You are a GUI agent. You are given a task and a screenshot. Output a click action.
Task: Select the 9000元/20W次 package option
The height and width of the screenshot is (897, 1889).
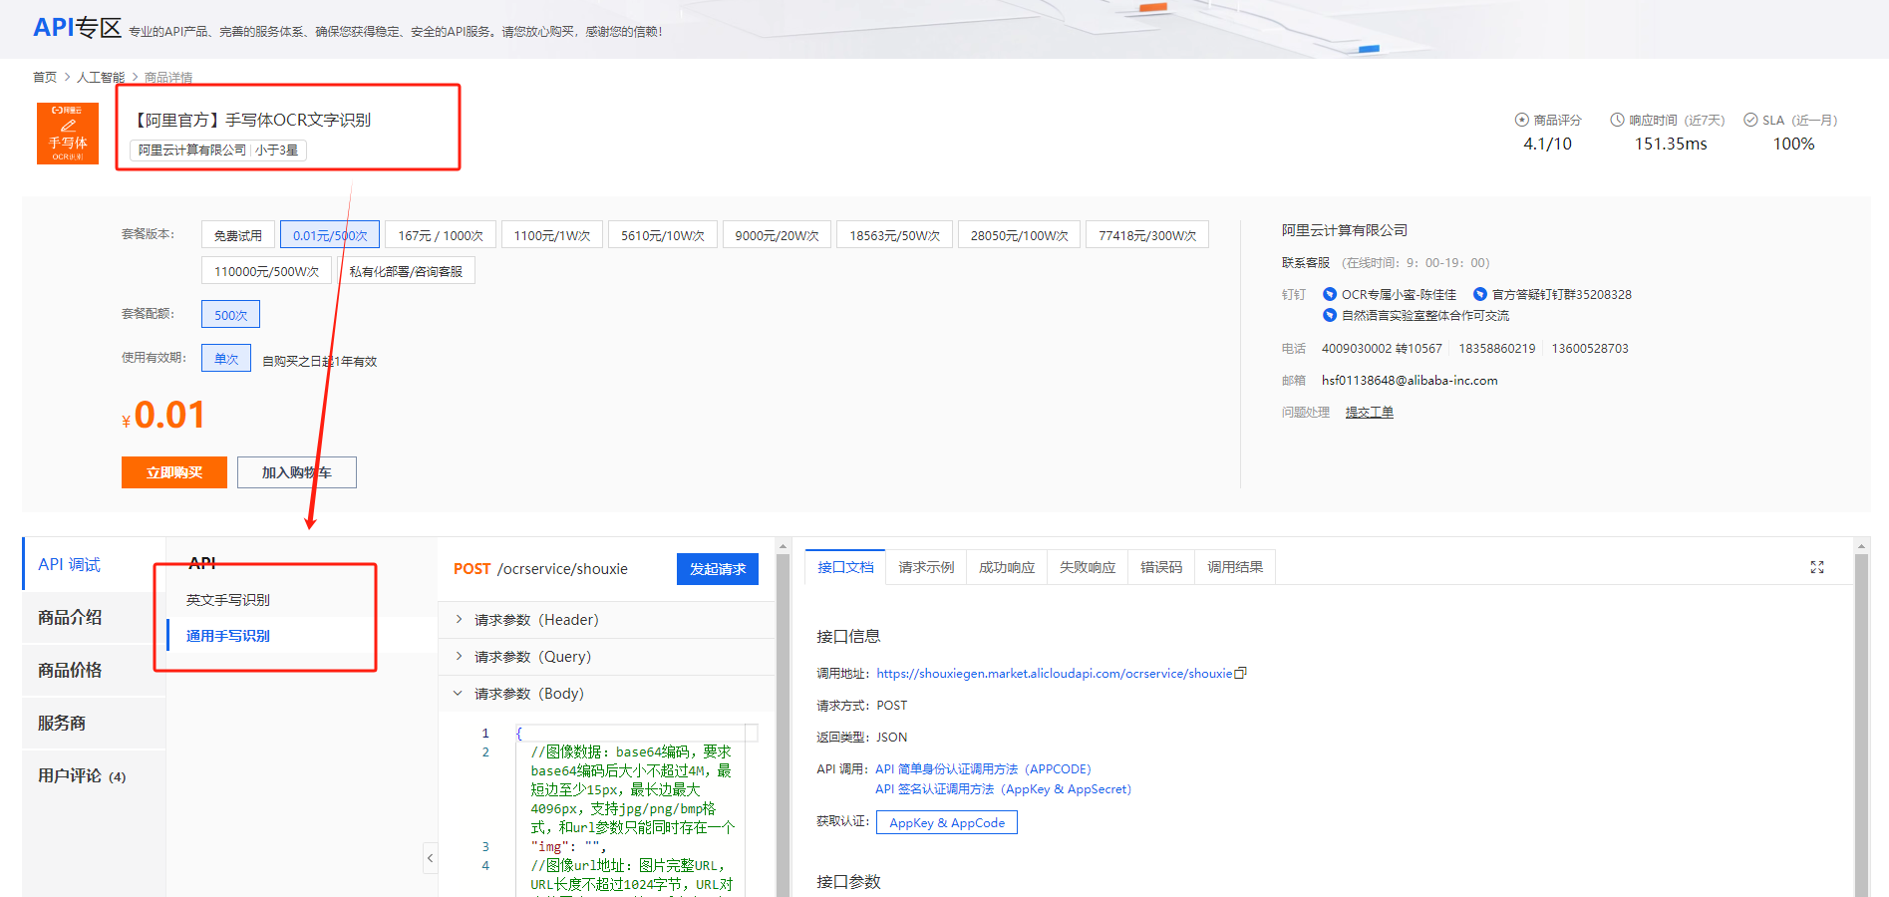pos(777,235)
